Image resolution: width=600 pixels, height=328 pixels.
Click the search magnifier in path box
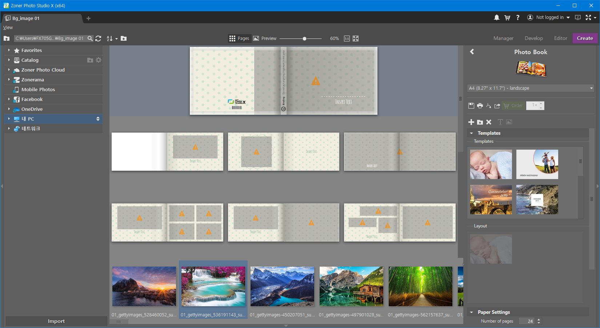point(90,39)
